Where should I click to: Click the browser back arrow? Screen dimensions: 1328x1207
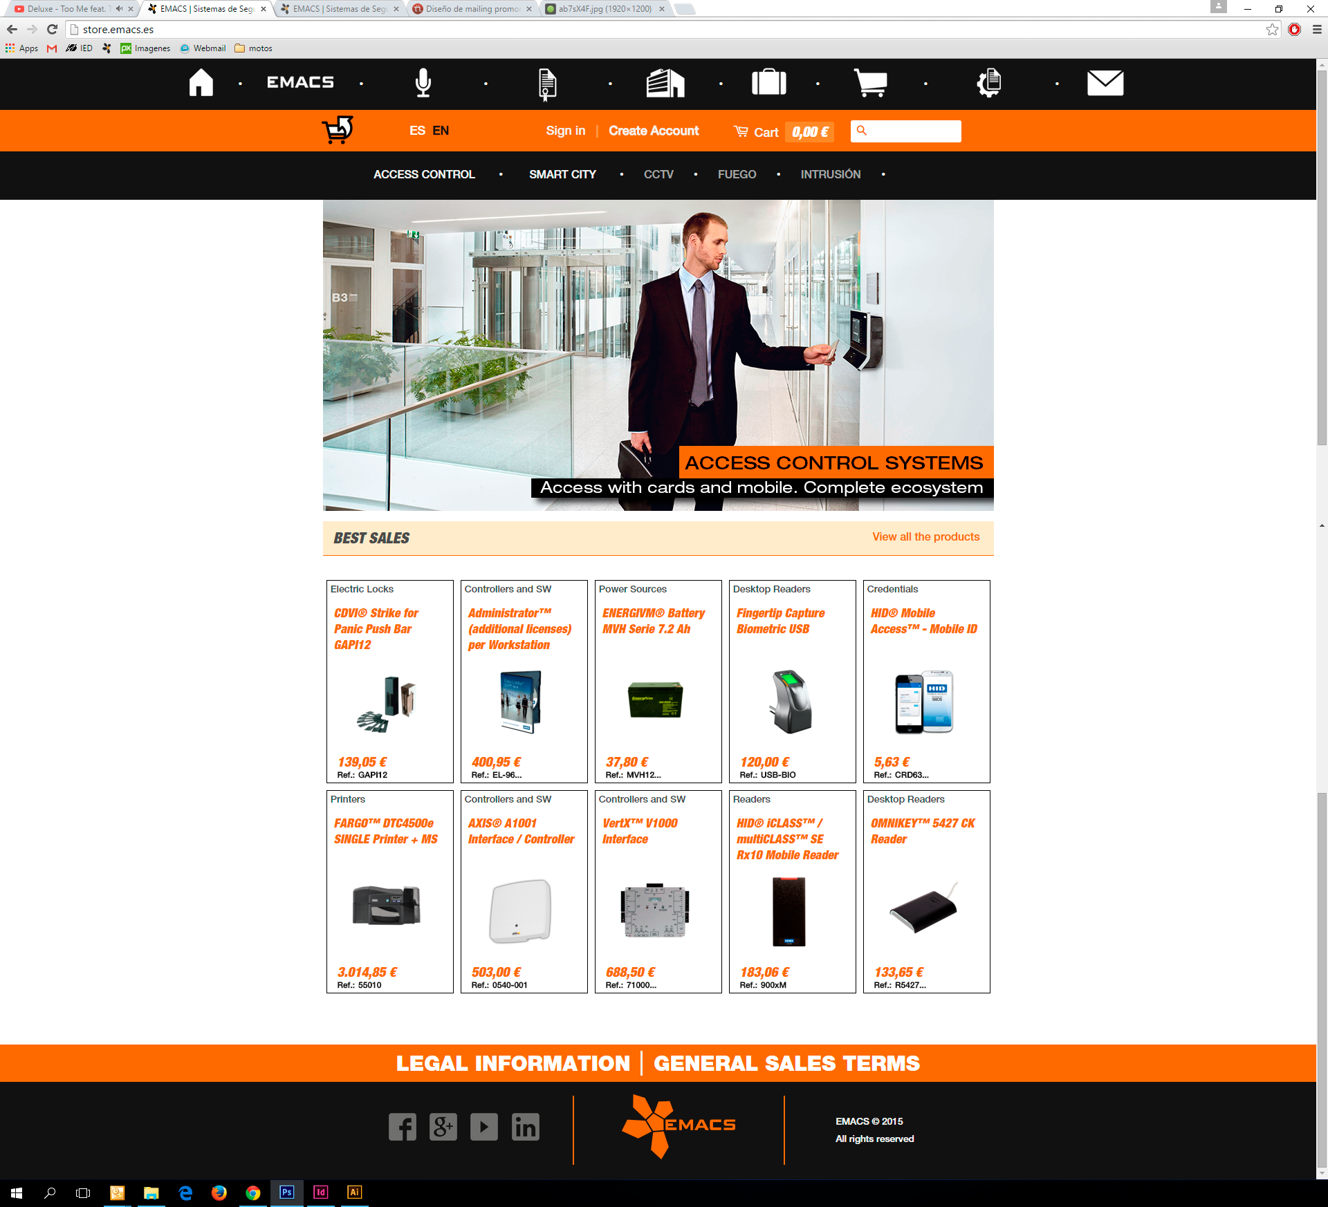12,29
